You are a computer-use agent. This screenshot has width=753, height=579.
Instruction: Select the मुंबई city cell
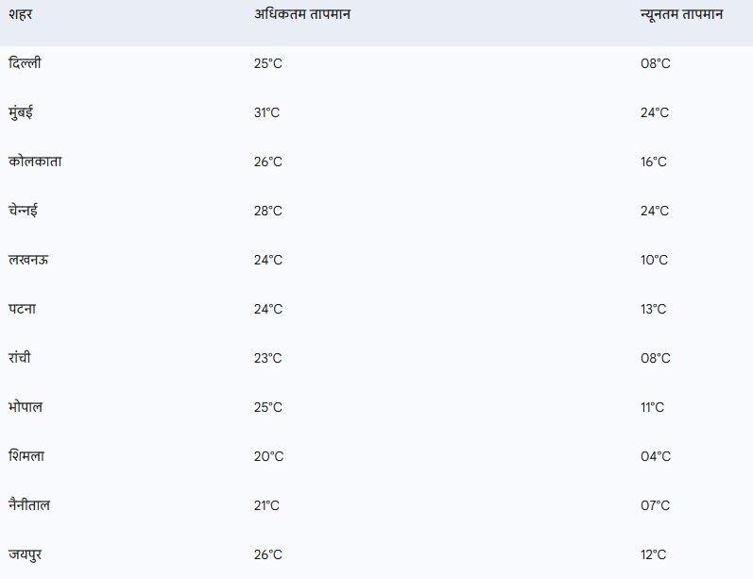point(21,112)
